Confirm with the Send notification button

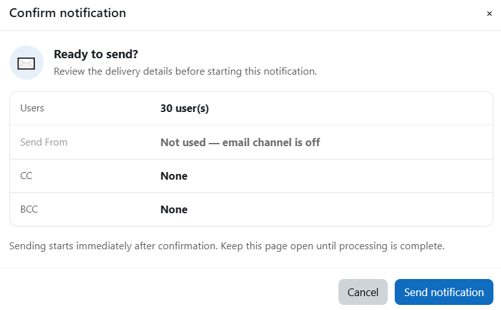pos(444,292)
